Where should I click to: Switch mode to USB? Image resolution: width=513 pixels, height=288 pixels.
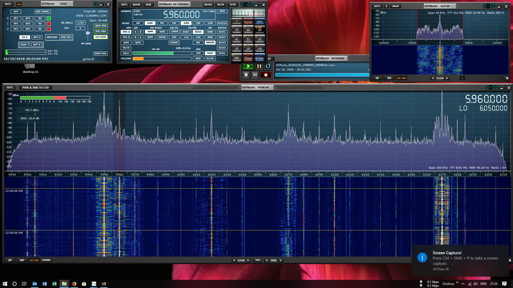coord(210,23)
